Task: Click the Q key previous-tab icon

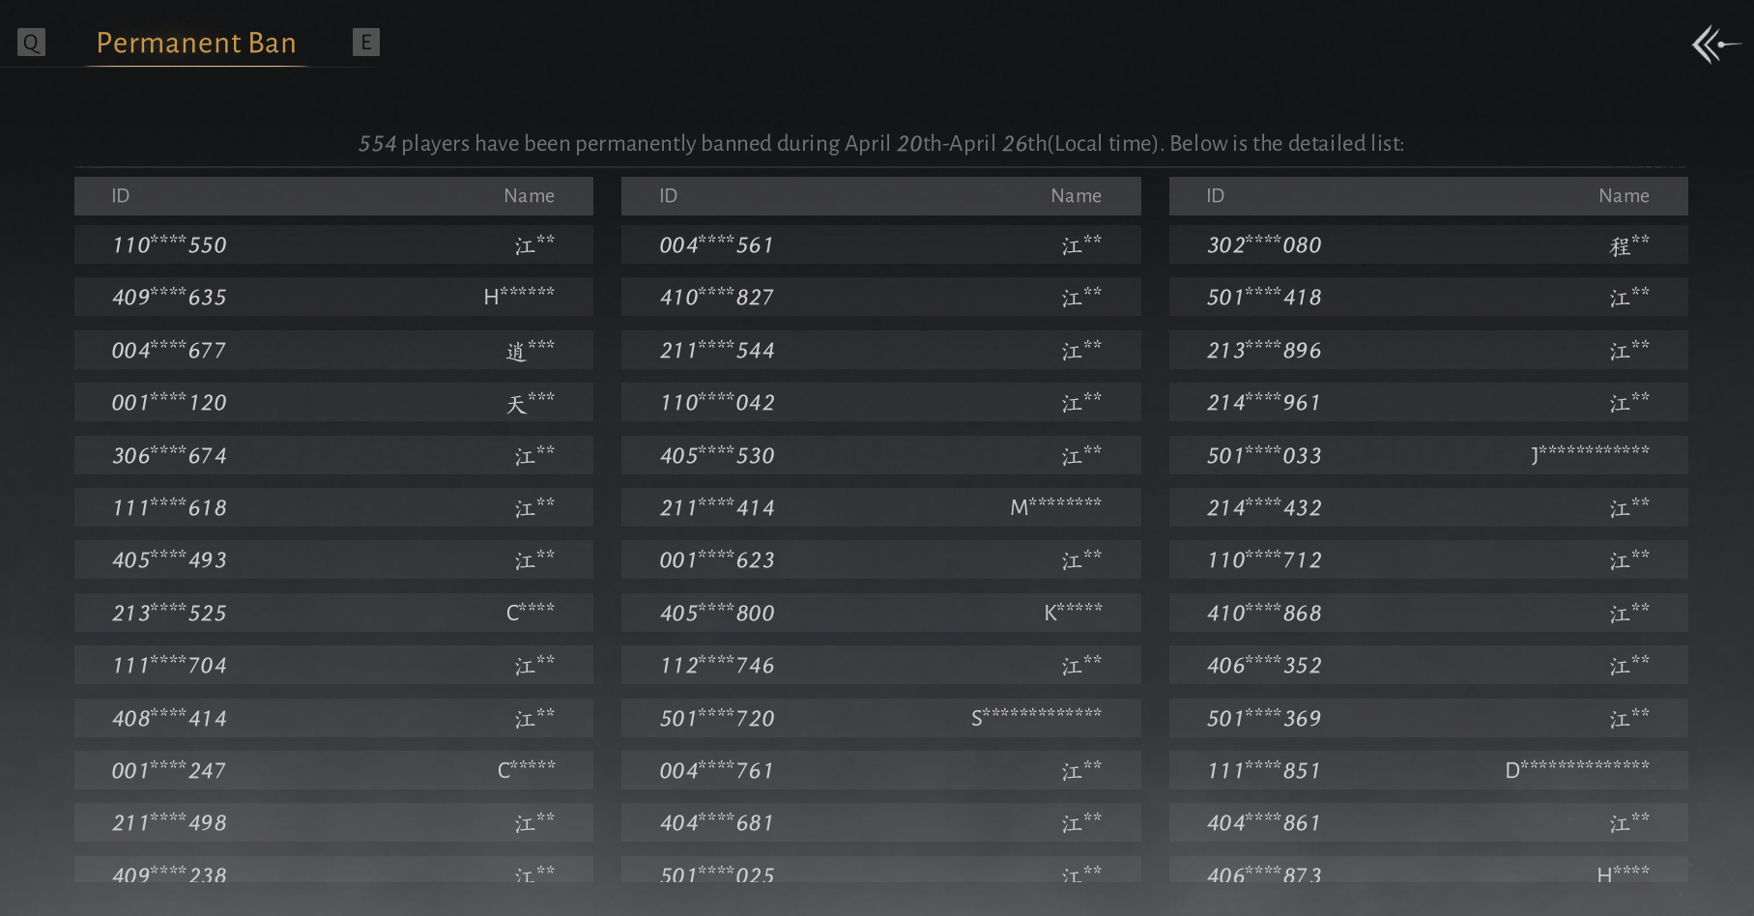Action: 31,42
